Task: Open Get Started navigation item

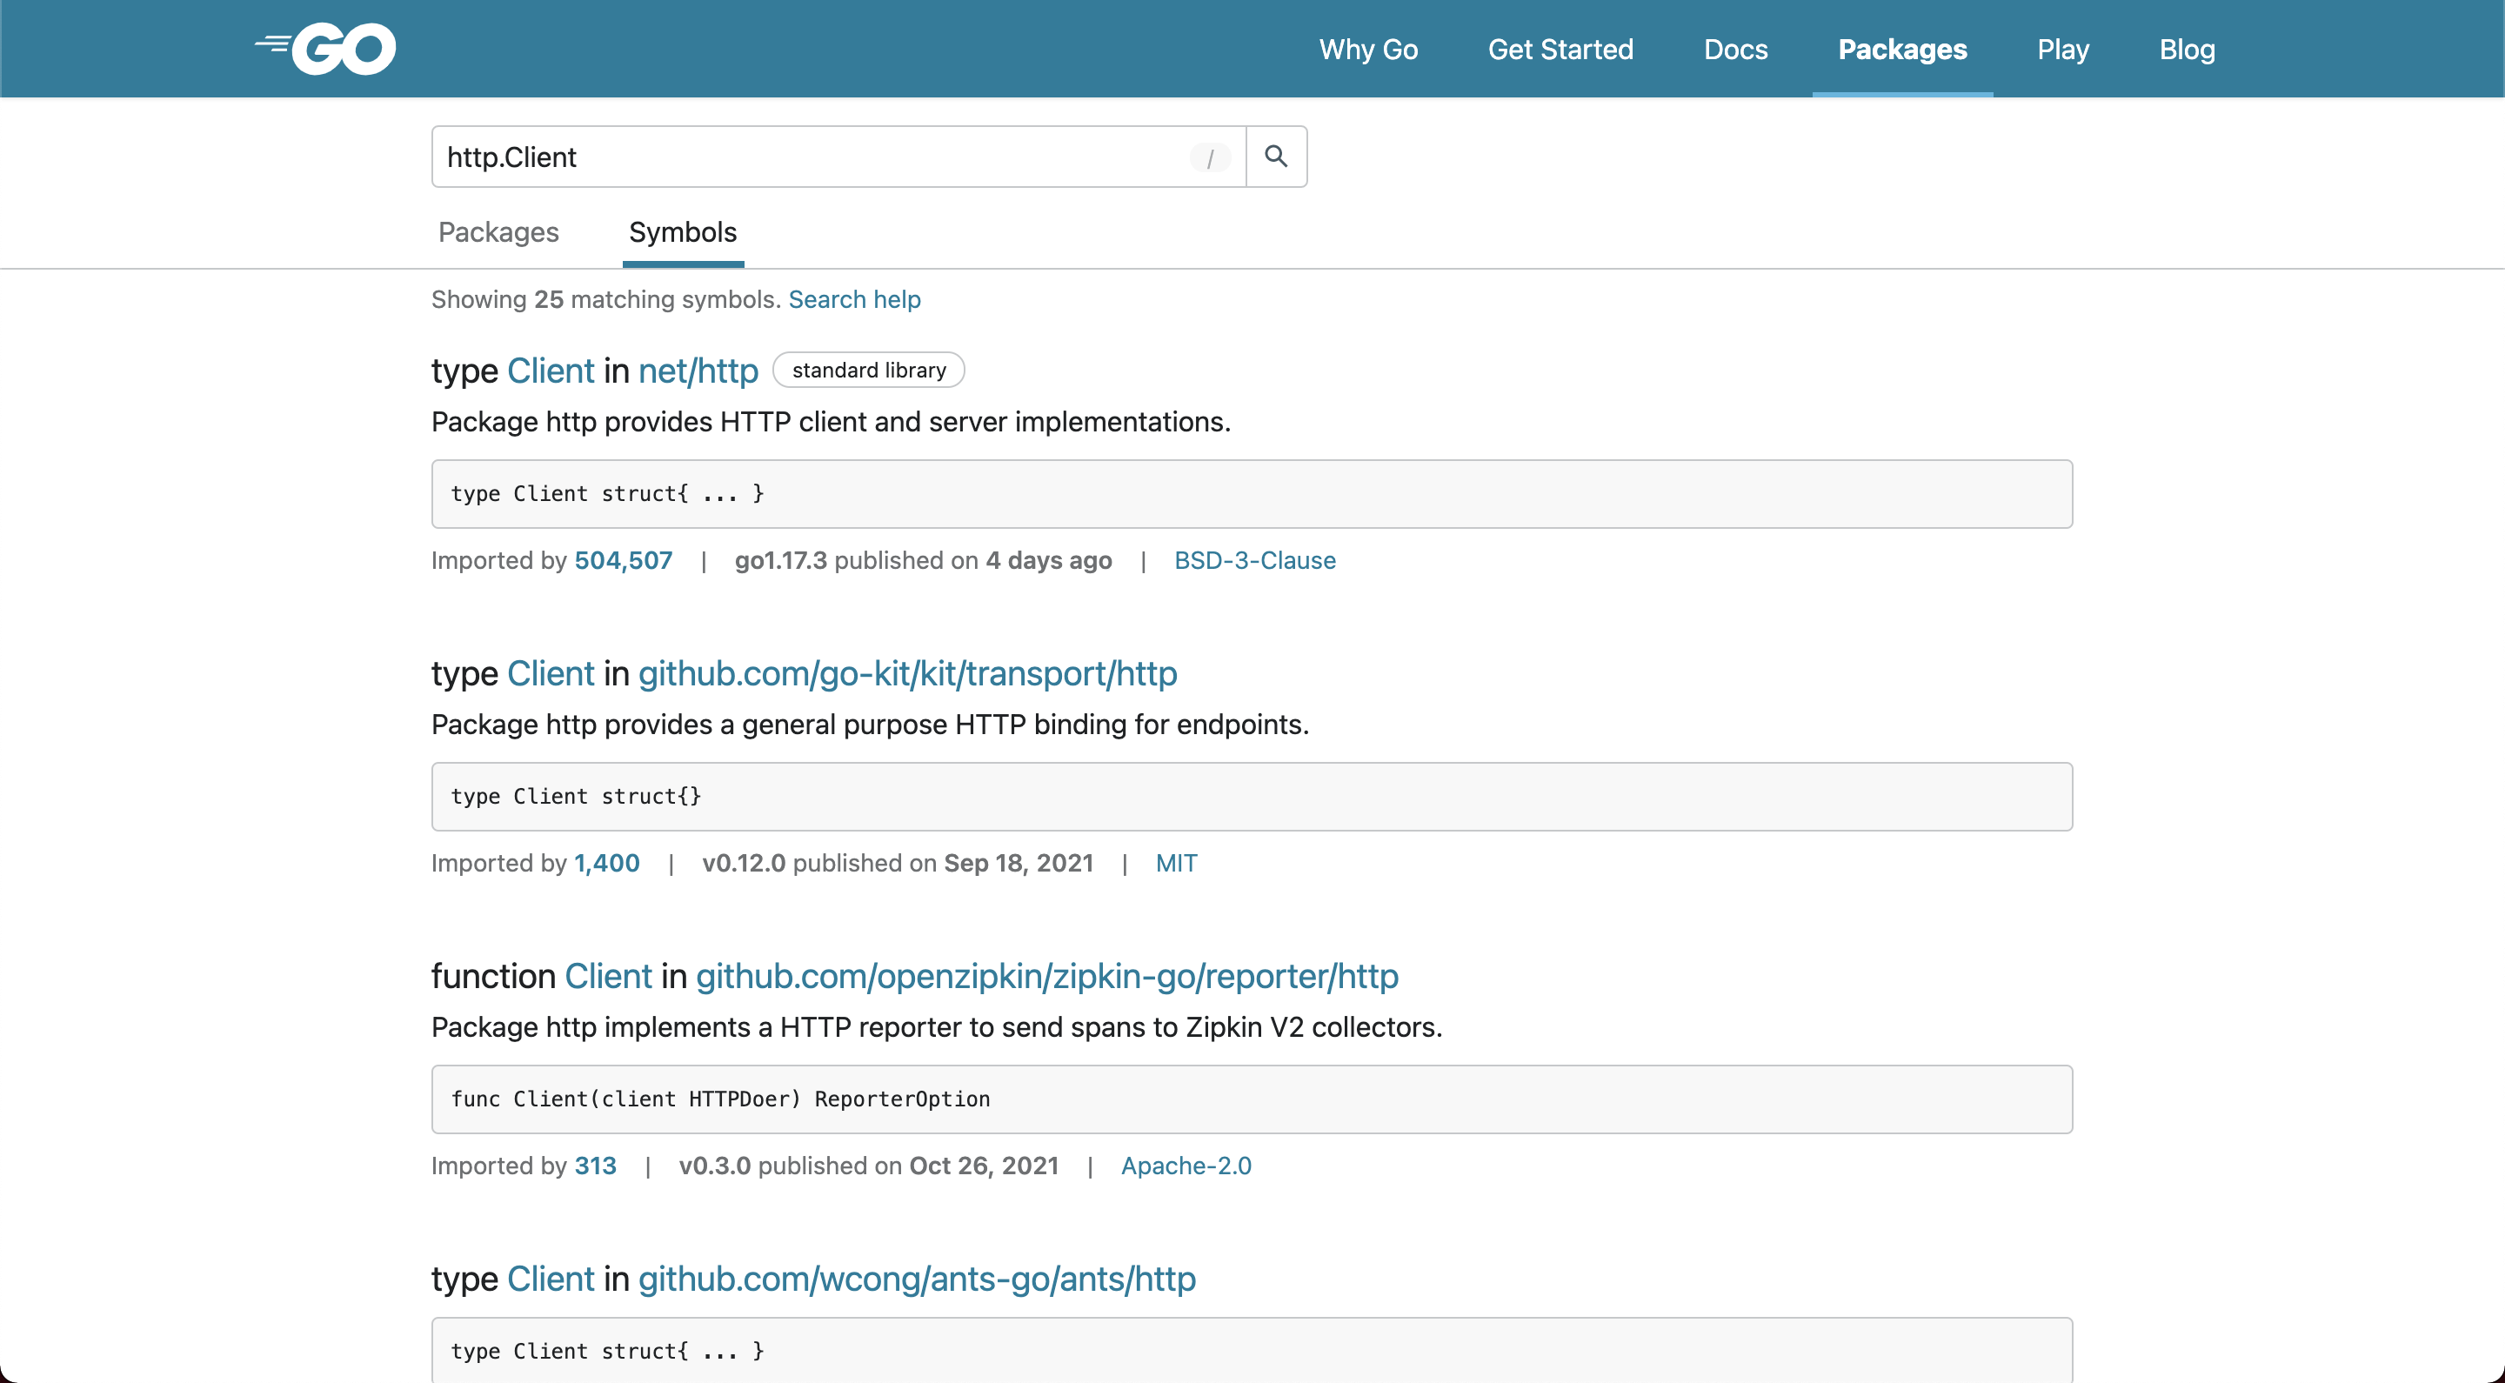Action: pyautogui.click(x=1560, y=49)
